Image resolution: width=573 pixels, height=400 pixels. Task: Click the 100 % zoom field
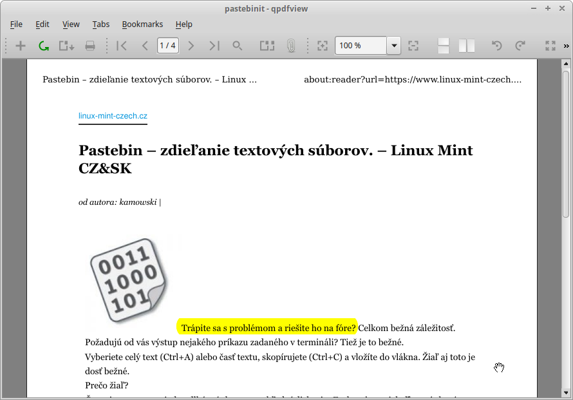tap(361, 46)
